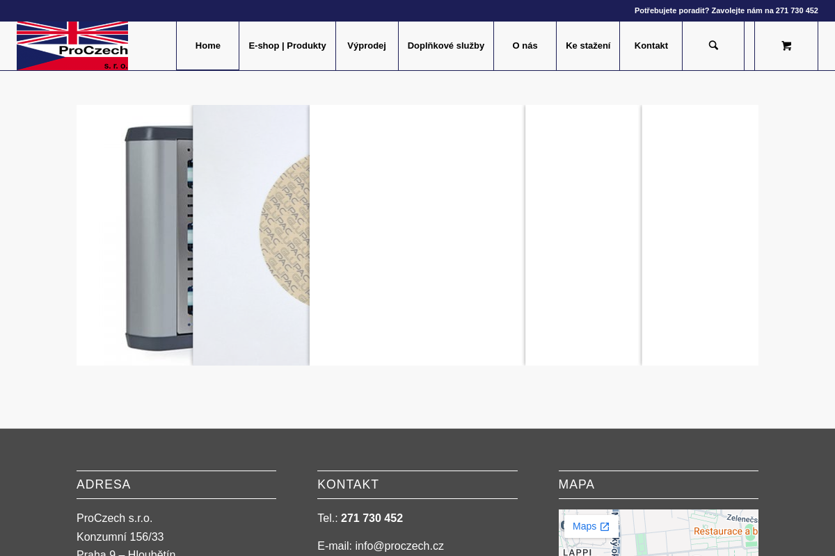
Task: Click the wide white slider panel
Action: pyautogui.click(x=417, y=235)
